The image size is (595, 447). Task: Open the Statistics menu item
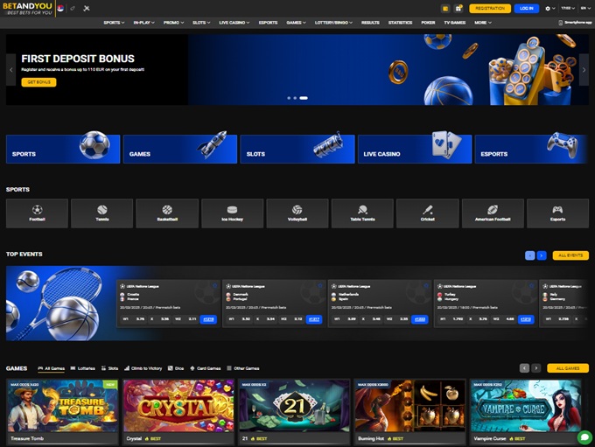click(x=400, y=22)
